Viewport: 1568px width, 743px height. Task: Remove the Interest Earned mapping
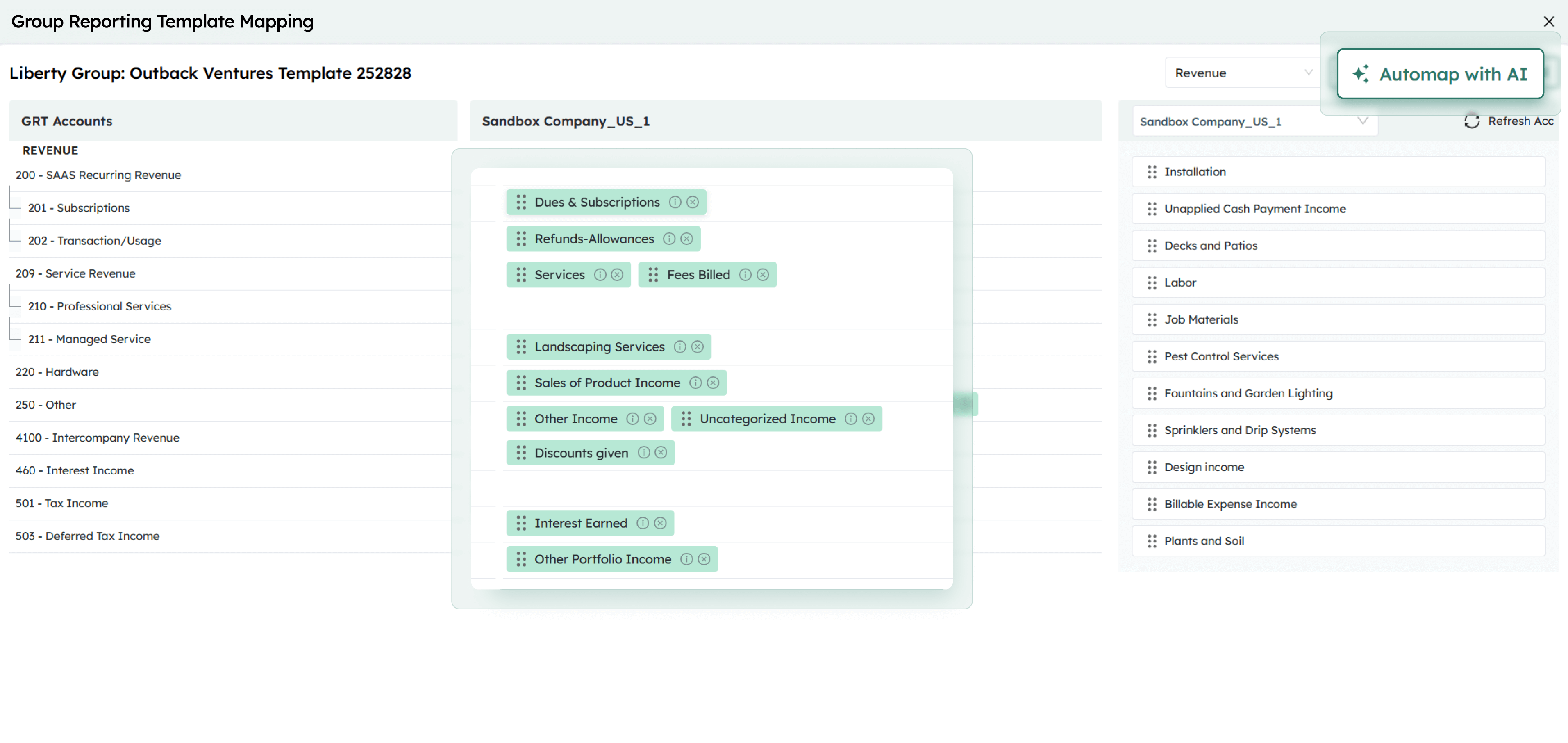pos(660,523)
